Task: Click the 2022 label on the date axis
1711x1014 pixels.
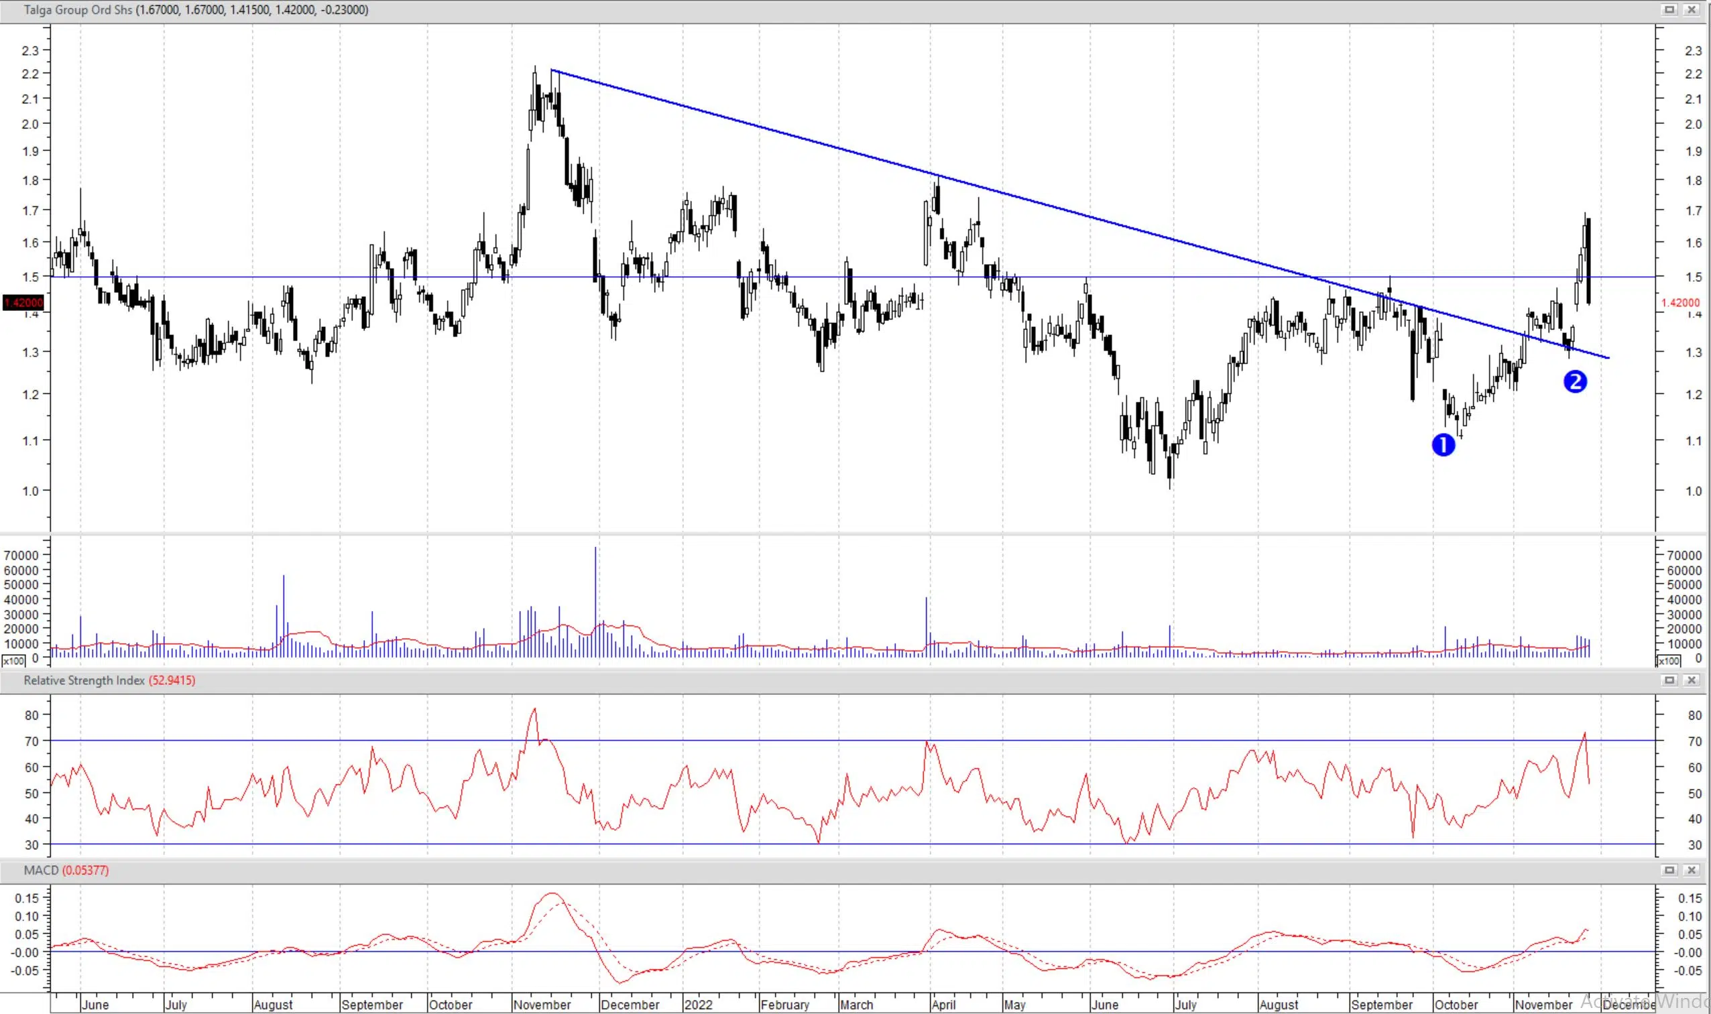Action: [698, 1005]
